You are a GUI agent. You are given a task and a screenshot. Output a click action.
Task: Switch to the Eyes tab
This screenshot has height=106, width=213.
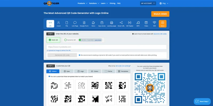point(67,71)
